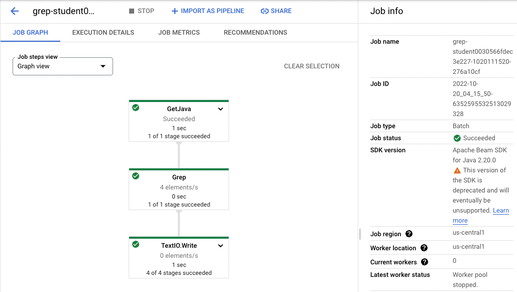Image resolution: width=517 pixels, height=292 pixels.
Task: Click the panel divider handle beside Job info
Action: click(x=360, y=234)
